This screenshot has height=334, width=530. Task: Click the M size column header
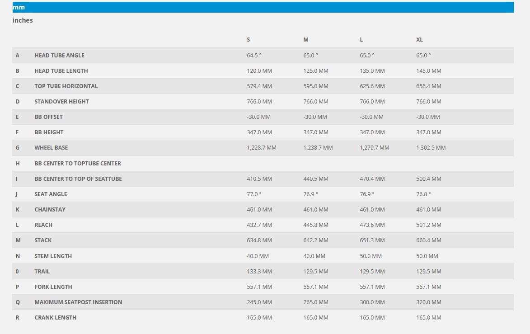306,40
